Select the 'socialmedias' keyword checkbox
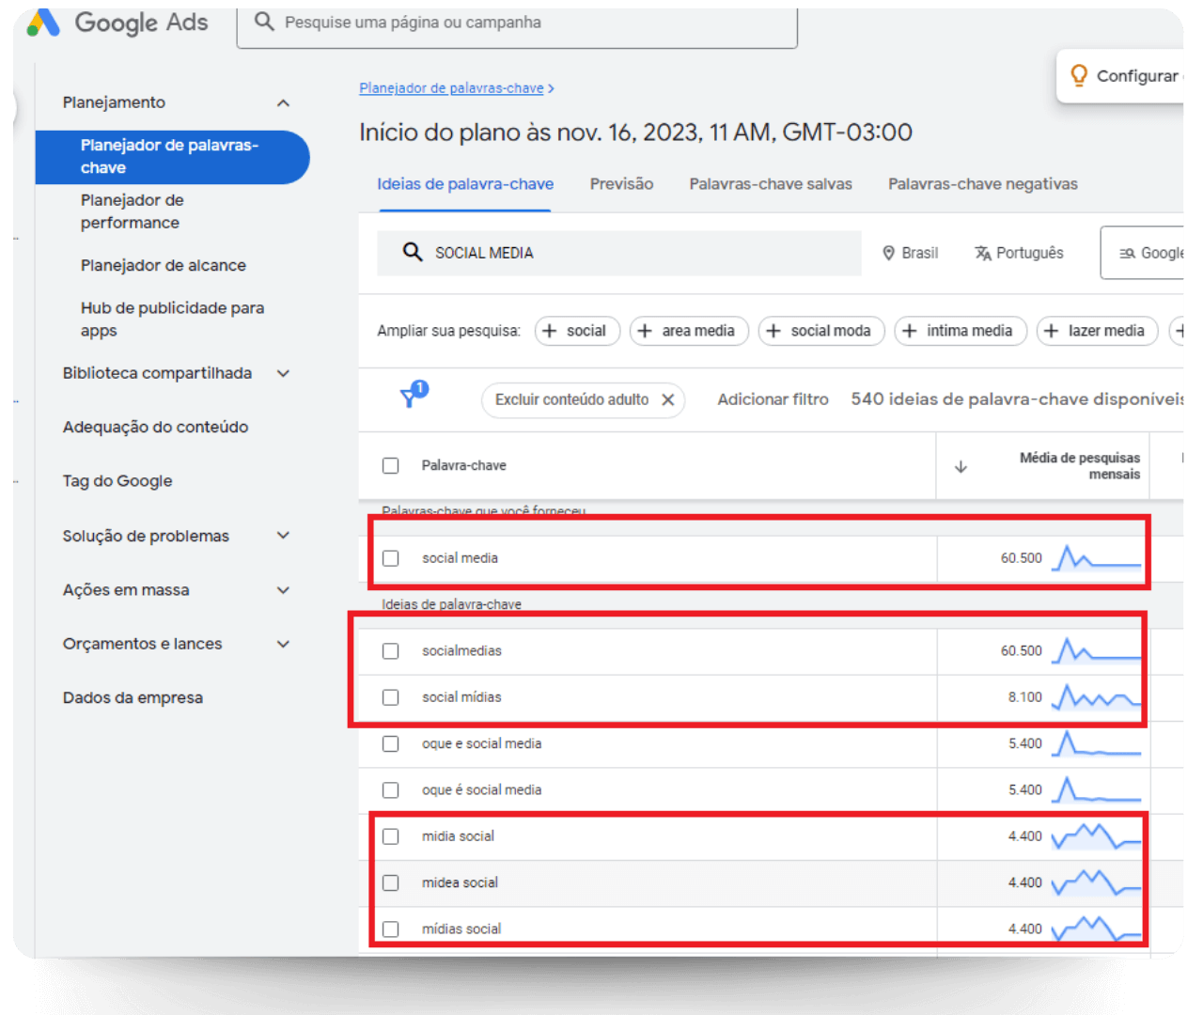The width and height of the screenshot is (1203, 1015). click(x=391, y=651)
